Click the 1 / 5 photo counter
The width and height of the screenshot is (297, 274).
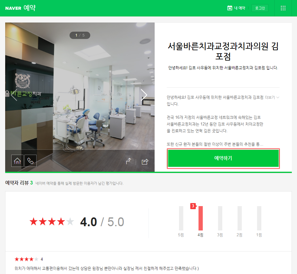point(80,35)
